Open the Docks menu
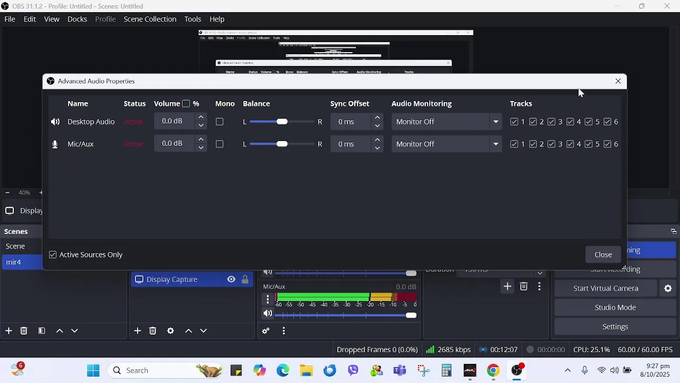The height and width of the screenshot is (383, 680). pos(77,19)
